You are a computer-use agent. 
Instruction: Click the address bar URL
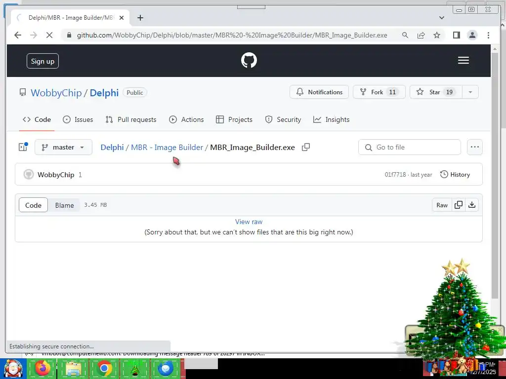[232, 35]
